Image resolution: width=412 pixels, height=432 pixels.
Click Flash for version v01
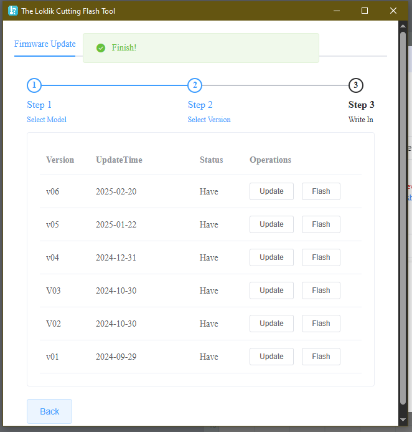[x=321, y=357]
